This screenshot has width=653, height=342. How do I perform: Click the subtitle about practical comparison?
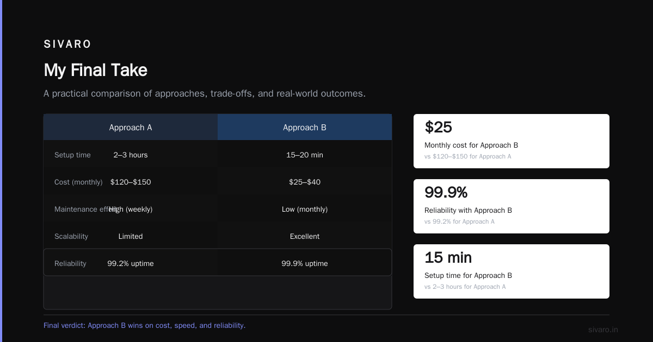coord(205,93)
